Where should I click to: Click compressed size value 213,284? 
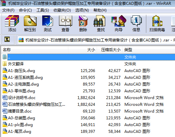(x=113, y=98)
